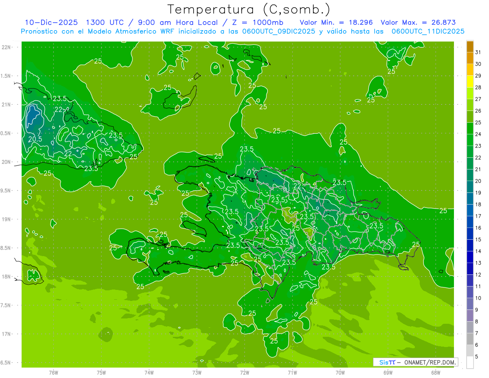This screenshot has width=489, height=378.
Task: Click the SisTT - ONAMET/REP.DOM. watermark
Action: (x=416, y=362)
